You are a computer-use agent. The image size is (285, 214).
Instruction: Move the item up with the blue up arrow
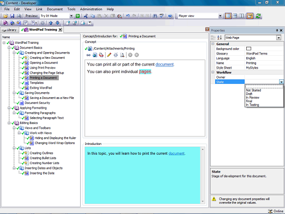51,23
